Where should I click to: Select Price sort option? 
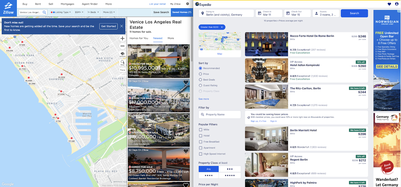[x=200, y=74]
